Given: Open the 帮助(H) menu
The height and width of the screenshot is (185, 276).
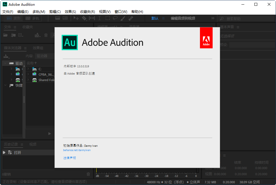Looking at the screenshot, I should point(137,12).
